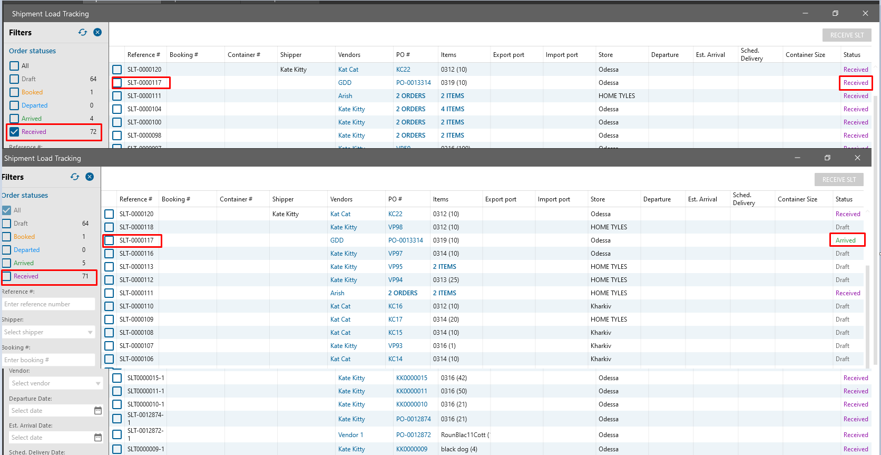Viewport: 881px width, 455px height.
Task: Open the Select shipper dropdown
Action: click(x=48, y=332)
